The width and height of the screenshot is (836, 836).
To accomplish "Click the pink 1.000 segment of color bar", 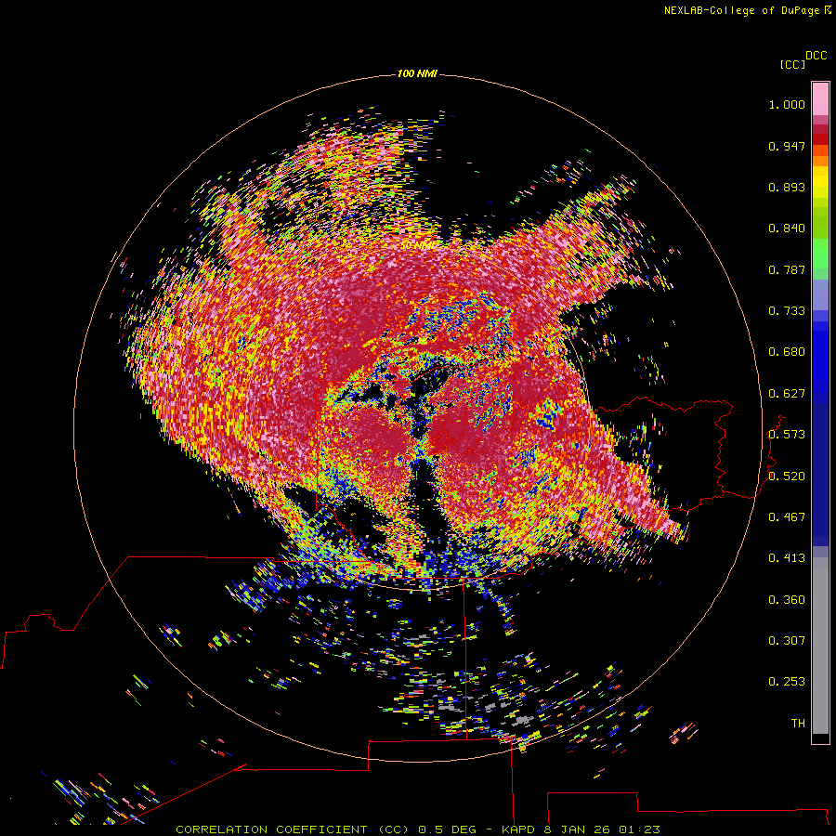I will point(820,98).
